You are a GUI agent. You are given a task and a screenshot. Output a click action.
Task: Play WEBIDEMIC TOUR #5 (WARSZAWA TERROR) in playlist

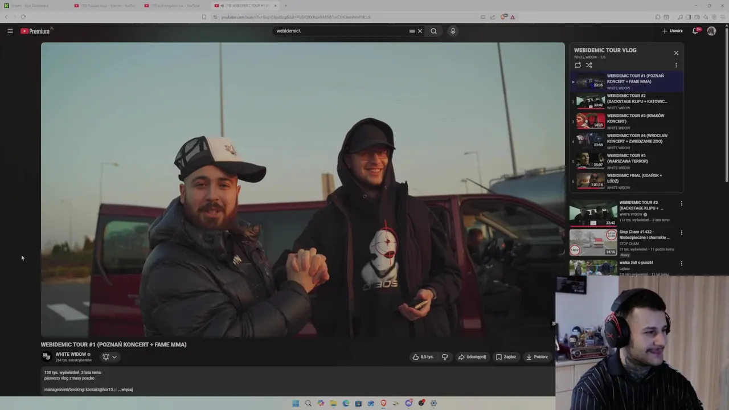coord(626,161)
